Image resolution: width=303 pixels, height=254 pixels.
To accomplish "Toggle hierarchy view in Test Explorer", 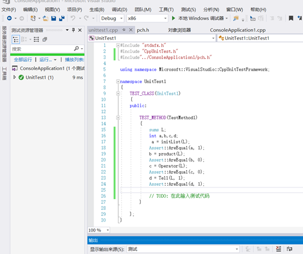I will point(16,39).
